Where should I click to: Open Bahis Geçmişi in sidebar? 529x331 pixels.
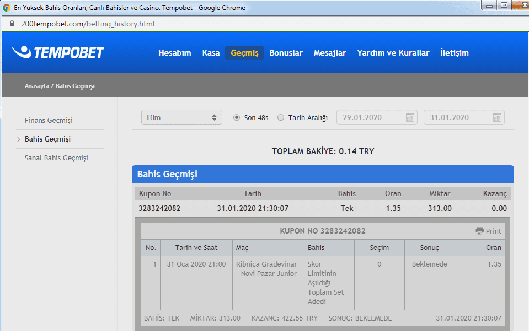[47, 139]
